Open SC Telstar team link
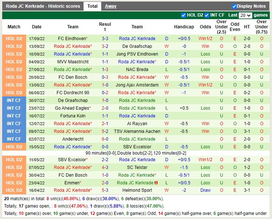Image resolution: width=272 pixels, height=219 pixels. [137, 167]
